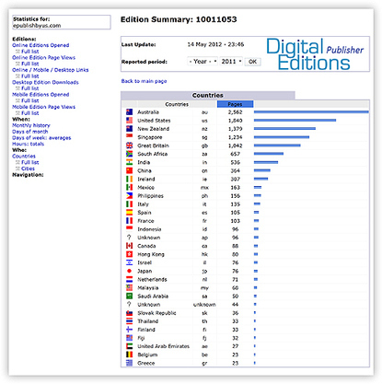Click the Statistics for epublishbyus.com box
The width and height of the screenshot is (382, 384).
pos(62,22)
